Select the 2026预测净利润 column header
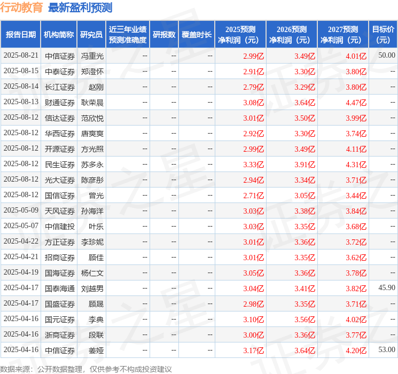This screenshot has height=374, width=398. 292,35
